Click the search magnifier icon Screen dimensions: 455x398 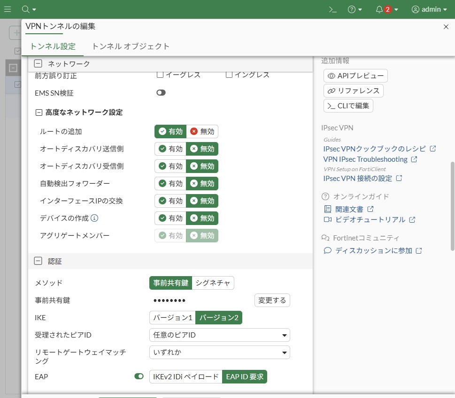tap(26, 9)
